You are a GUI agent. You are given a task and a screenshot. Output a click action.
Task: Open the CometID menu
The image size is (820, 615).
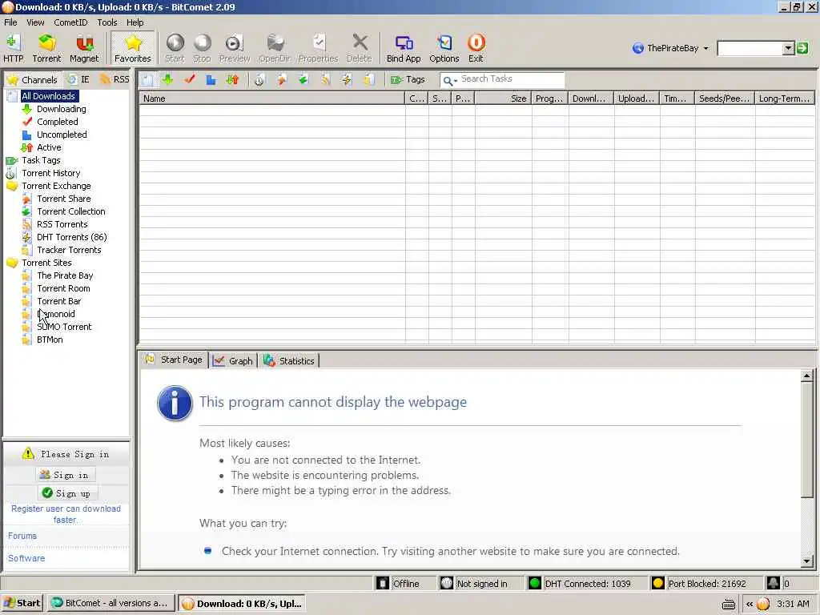(x=70, y=22)
